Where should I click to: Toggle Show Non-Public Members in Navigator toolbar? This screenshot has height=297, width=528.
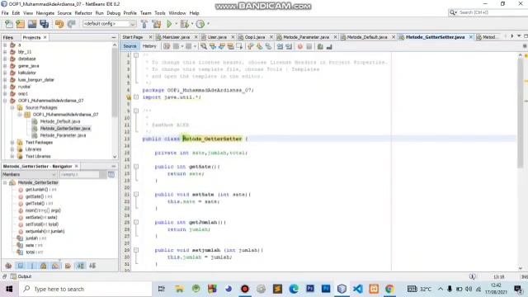point(44,266)
